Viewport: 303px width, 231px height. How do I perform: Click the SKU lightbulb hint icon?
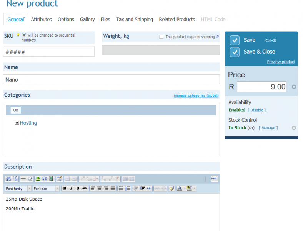[x=18, y=35]
